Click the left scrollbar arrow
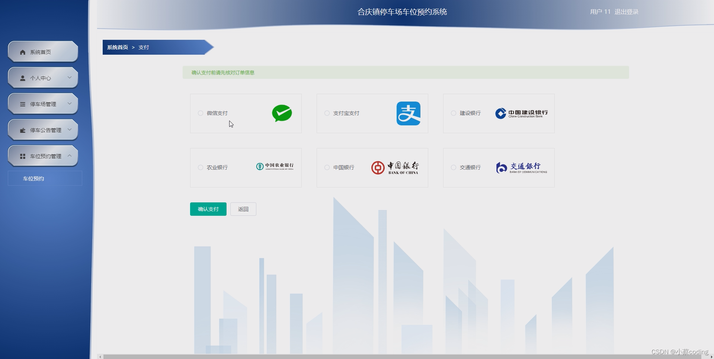 [100, 357]
